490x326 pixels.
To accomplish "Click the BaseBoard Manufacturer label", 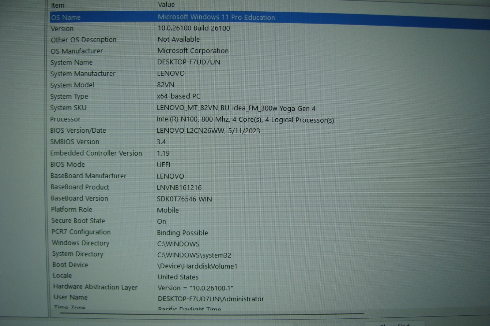I will pos(88,176).
